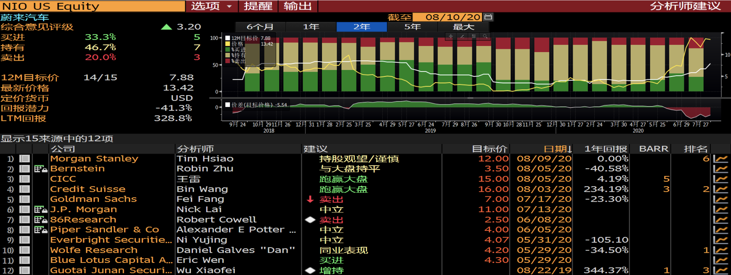The height and width of the screenshot is (275, 731).
Task: Toggle the yellow 价格 legend swatch
Action: [x=227, y=44]
